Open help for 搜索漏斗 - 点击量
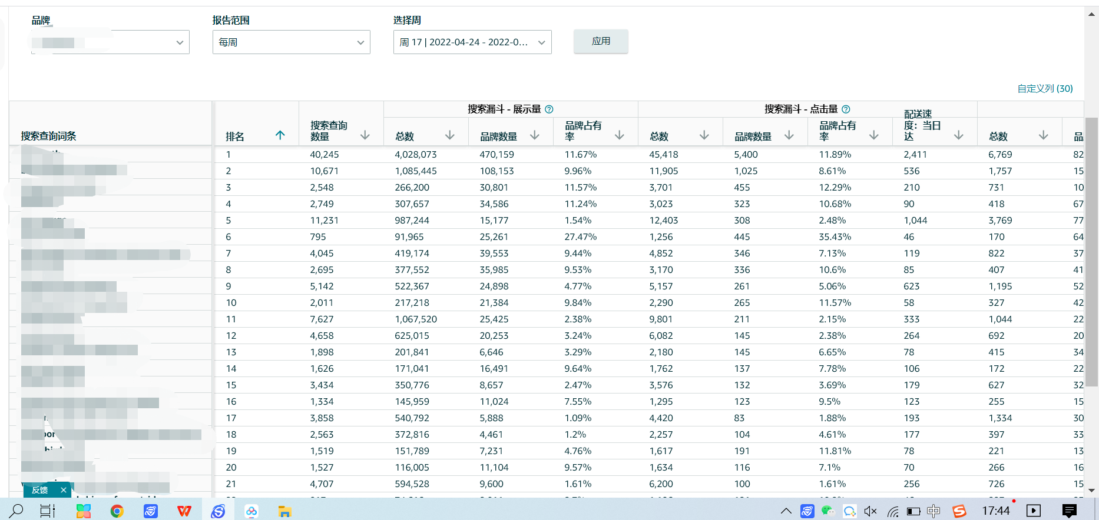Image resolution: width=1099 pixels, height=520 pixels. point(846,109)
